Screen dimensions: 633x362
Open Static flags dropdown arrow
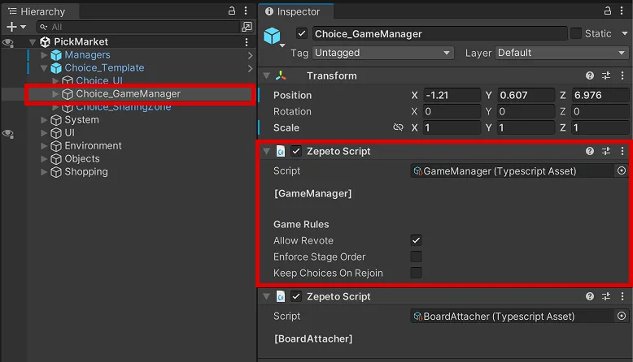click(625, 33)
